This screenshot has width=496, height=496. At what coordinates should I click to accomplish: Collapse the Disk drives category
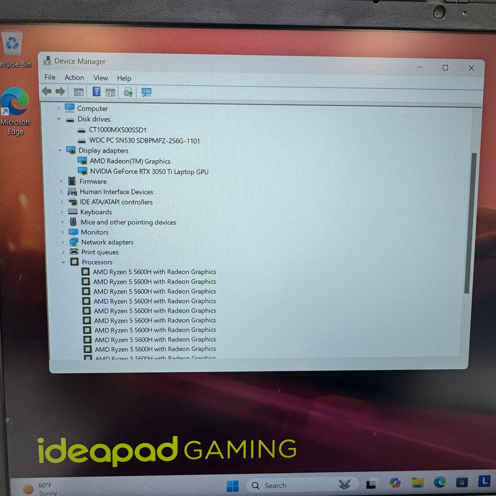click(59, 119)
